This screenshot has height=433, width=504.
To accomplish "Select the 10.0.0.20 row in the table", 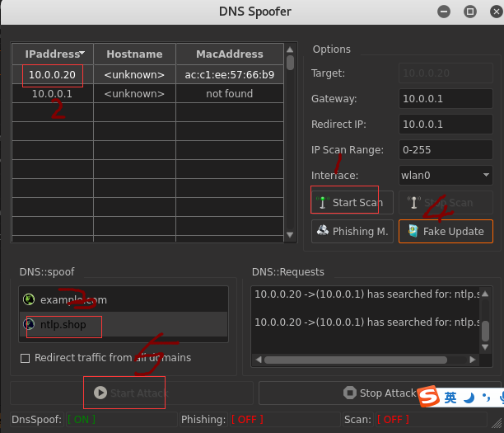I will 52,75.
